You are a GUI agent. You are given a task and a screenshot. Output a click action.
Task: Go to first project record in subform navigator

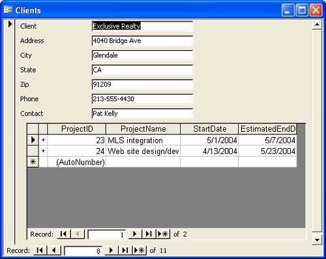coord(63,234)
